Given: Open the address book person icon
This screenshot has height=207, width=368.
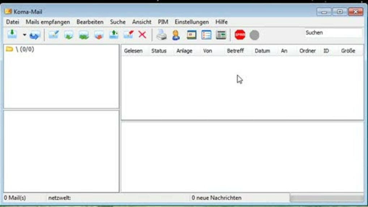Looking at the screenshot, I should [176, 35].
